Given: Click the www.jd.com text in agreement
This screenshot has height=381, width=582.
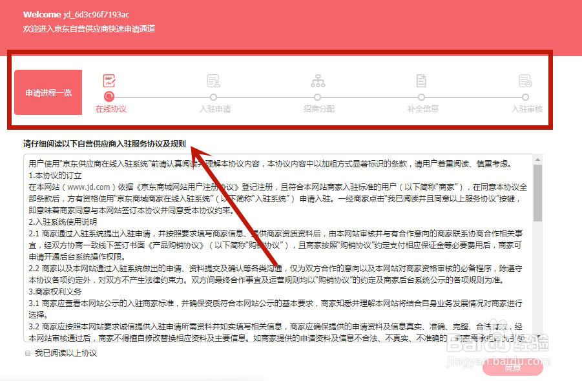Looking at the screenshot, I should click(x=88, y=187).
